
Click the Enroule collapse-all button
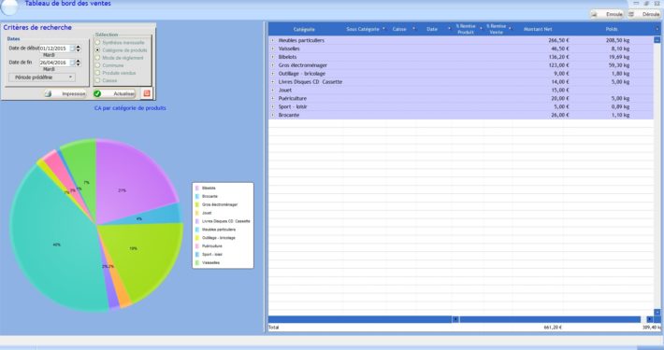(608, 14)
